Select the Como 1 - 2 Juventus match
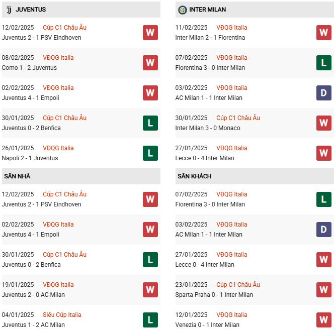The height and width of the screenshot is (331, 335). pyautogui.click(x=29, y=68)
